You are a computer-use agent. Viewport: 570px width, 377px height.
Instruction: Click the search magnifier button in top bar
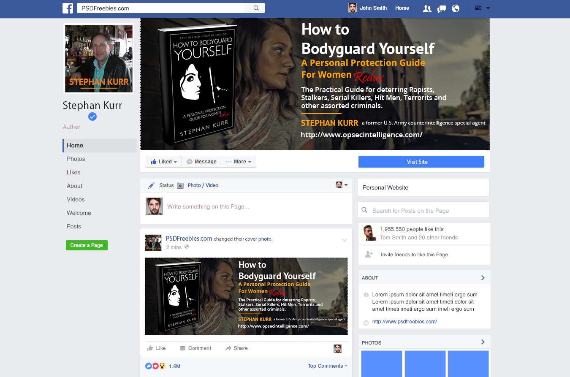pyautogui.click(x=256, y=8)
